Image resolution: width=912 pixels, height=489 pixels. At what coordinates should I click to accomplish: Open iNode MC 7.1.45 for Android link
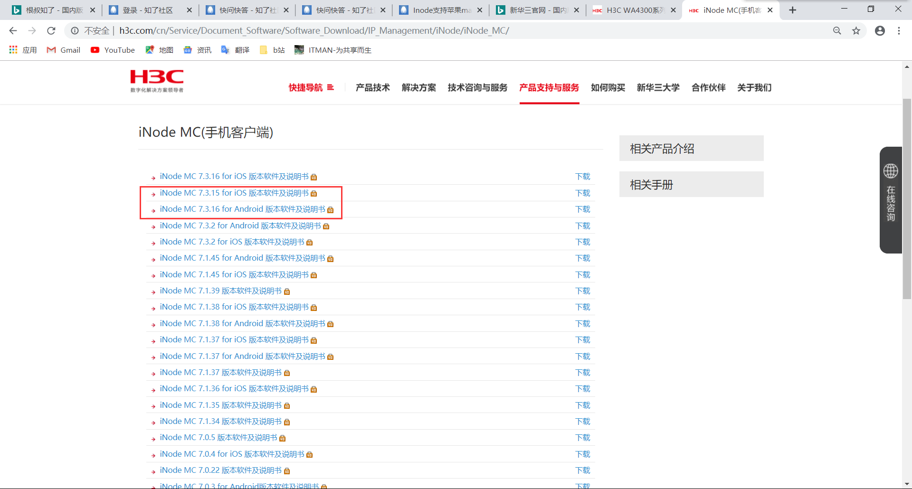243,258
